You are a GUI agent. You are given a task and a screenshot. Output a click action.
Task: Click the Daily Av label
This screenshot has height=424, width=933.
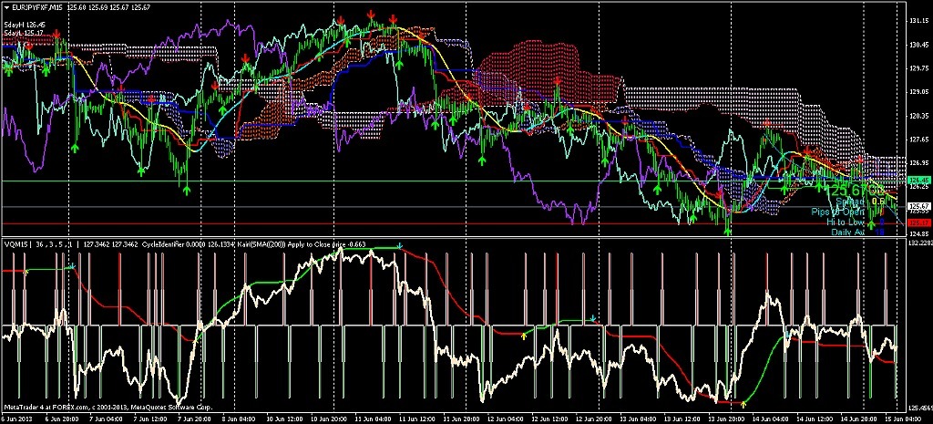tap(848, 232)
